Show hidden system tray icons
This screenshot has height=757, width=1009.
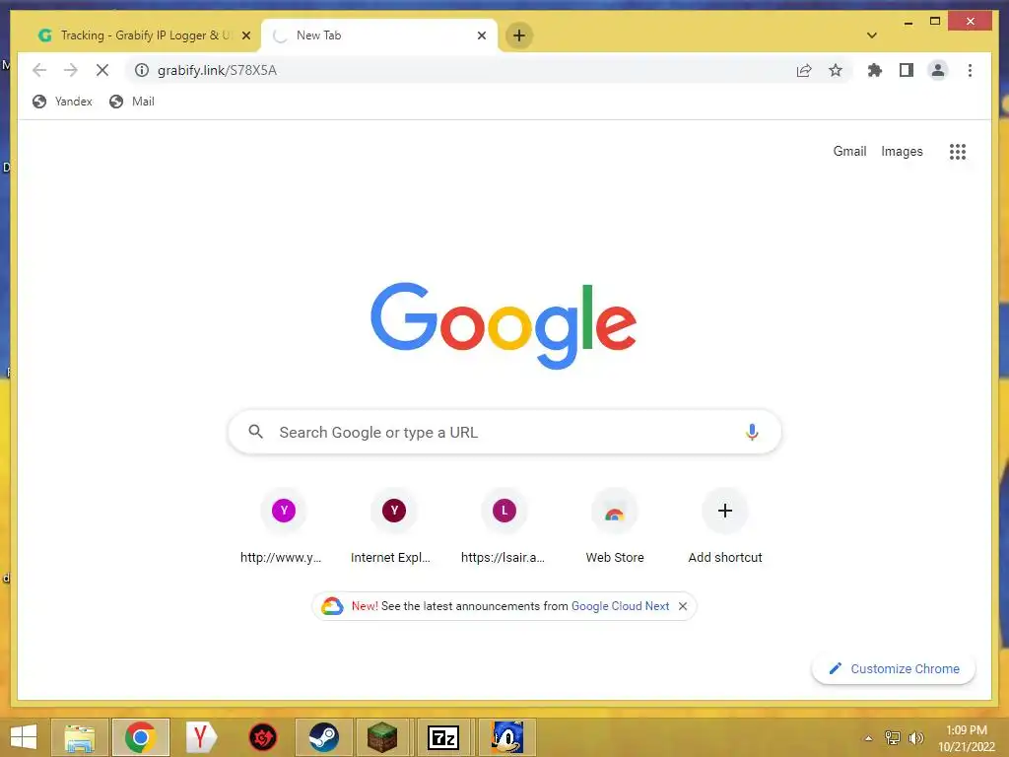(x=868, y=737)
